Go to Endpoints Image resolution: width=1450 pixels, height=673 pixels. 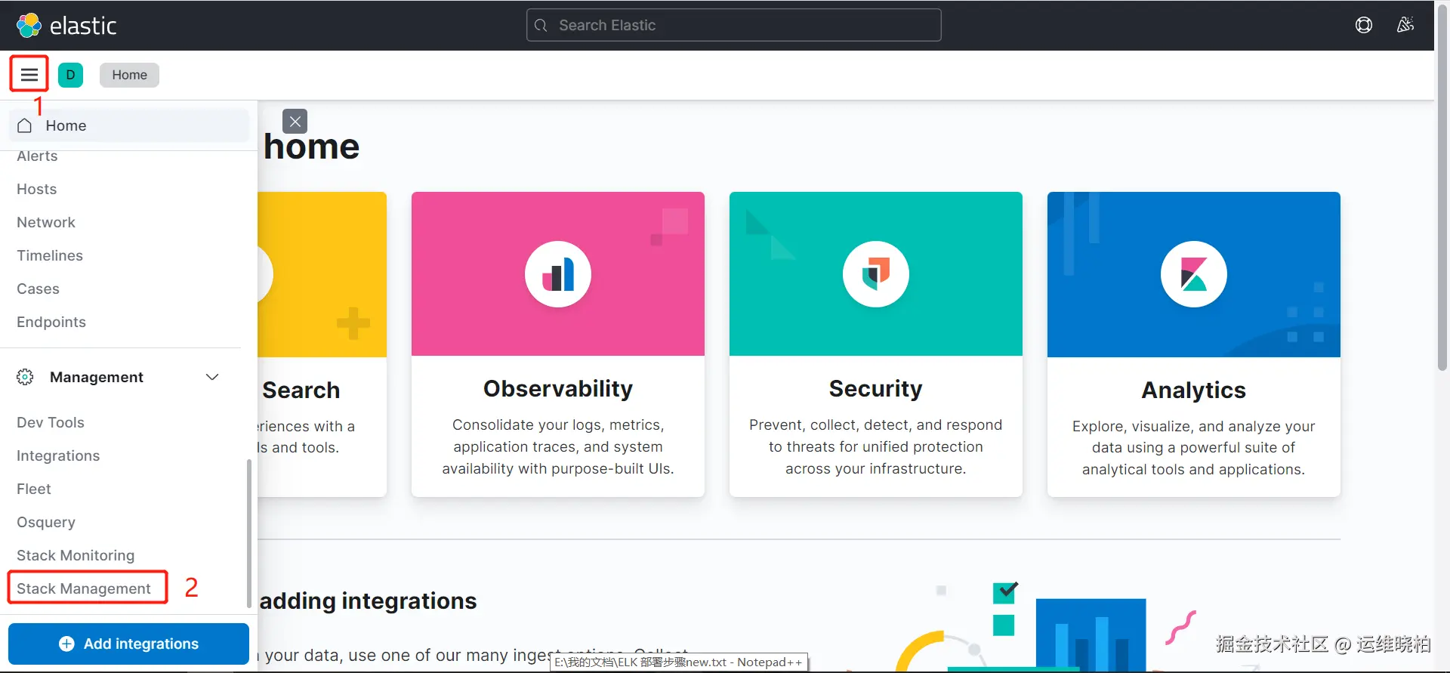pos(51,322)
